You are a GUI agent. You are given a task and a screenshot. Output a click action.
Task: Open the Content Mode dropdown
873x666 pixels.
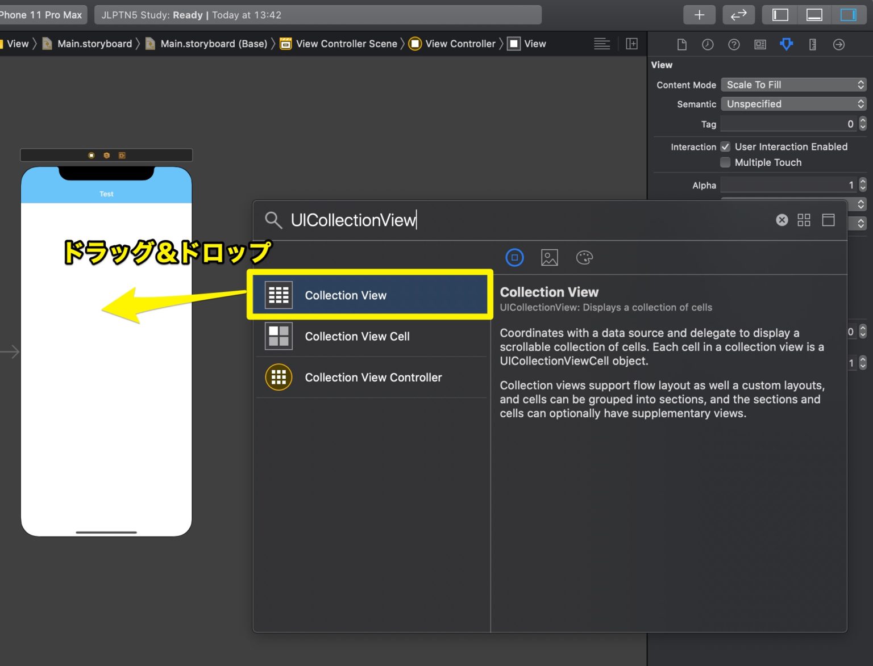(x=793, y=84)
